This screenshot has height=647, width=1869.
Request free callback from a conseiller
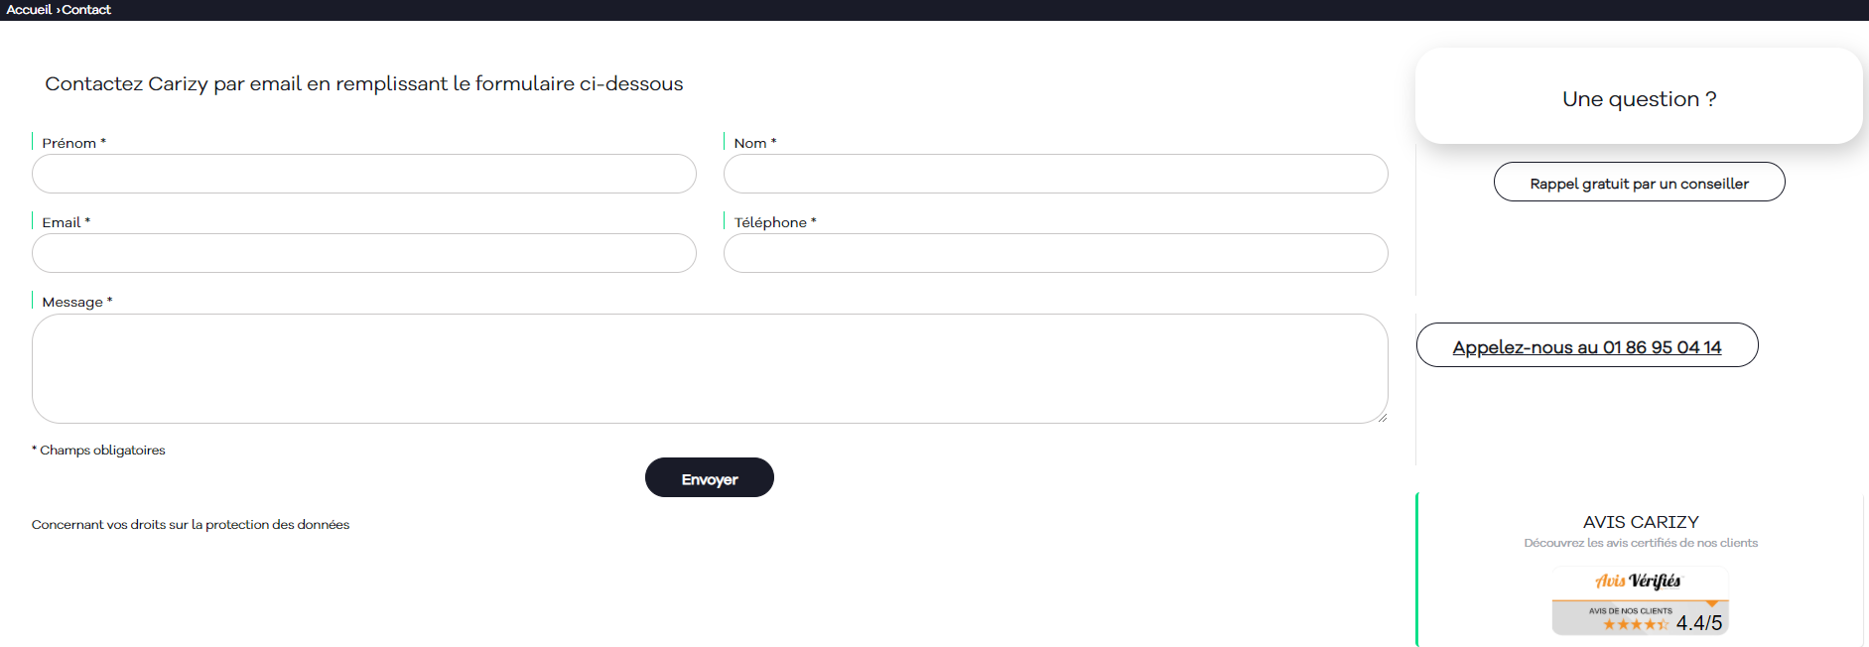pyautogui.click(x=1640, y=183)
